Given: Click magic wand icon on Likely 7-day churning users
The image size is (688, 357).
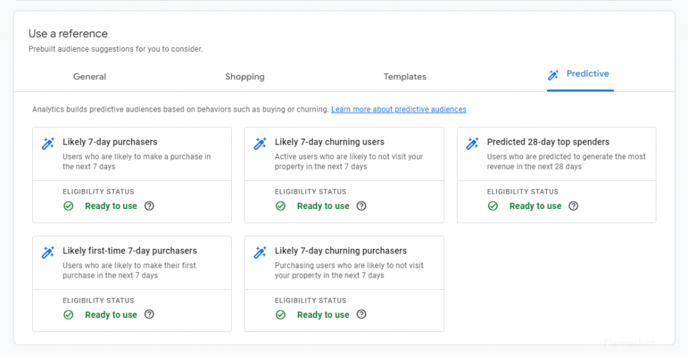Looking at the screenshot, I should pos(260,144).
